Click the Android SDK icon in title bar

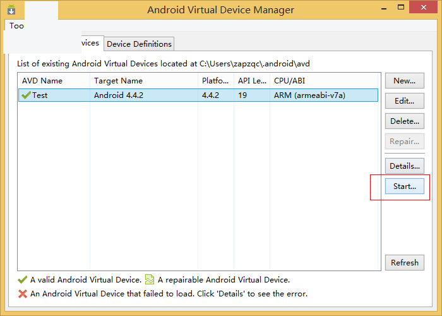(x=11, y=10)
